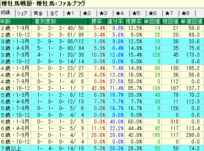Sort by the 勝率 column header
This screenshot has width=204, height=151.
pos(97,21)
